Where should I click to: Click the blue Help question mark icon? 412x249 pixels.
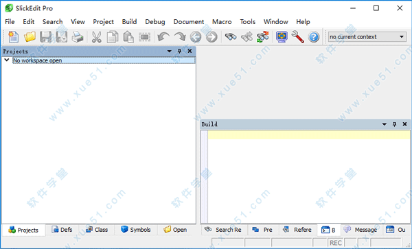[314, 37]
